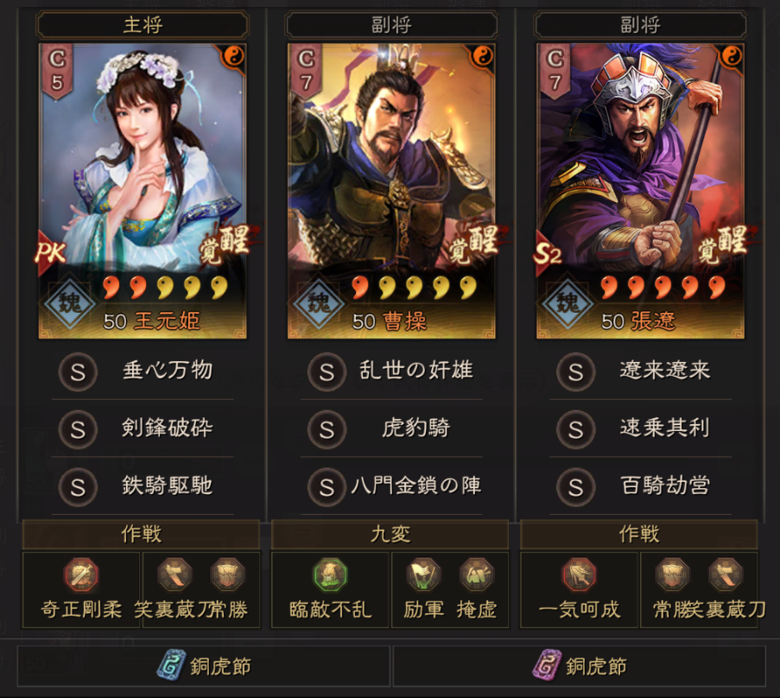Open the 垂心万物 skill

click(143, 371)
